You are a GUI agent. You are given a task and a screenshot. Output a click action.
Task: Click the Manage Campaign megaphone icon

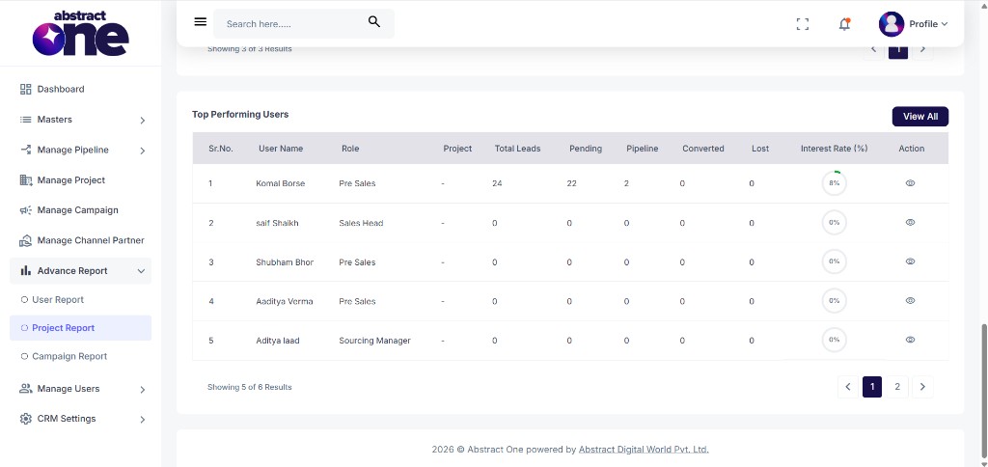[x=26, y=210]
